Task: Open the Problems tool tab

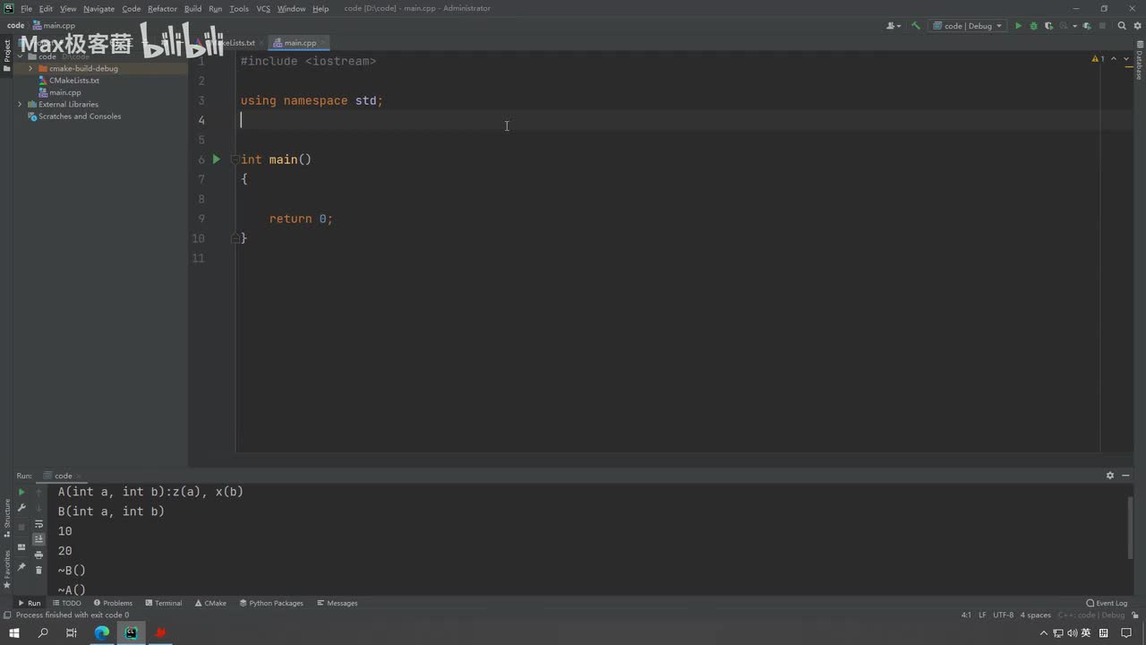Action: [x=113, y=603]
